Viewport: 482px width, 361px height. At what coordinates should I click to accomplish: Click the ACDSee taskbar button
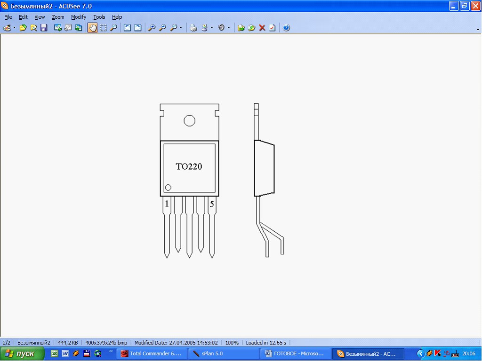coord(368,353)
